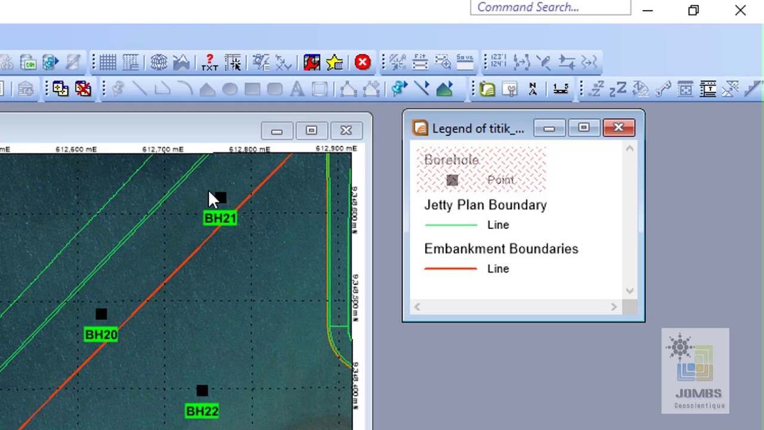Click the red wrench tool manager icon
This screenshot has height=430, width=764.
[312, 62]
